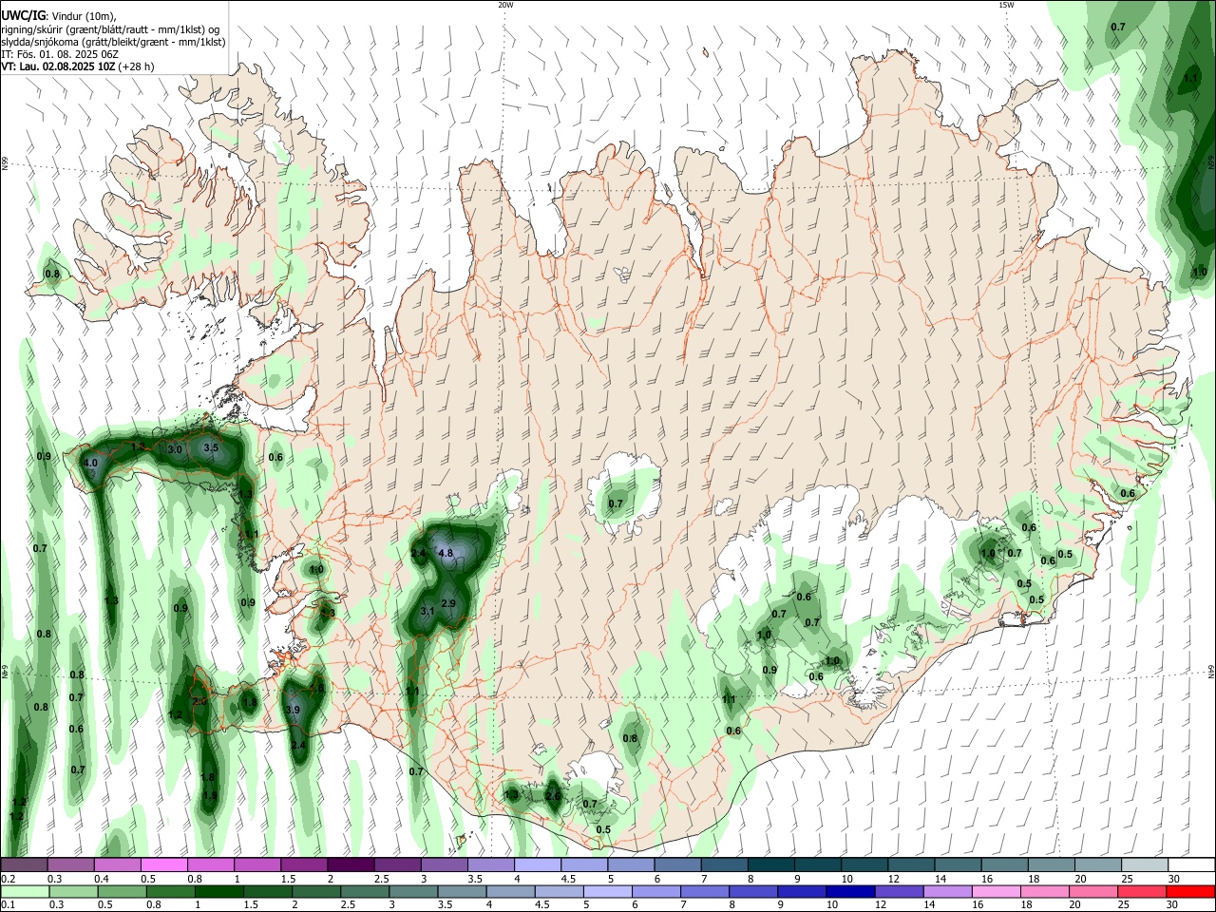The height and width of the screenshot is (912, 1216).
Task: Select the darkest green swatch between 1 and 1.5 in lower row
Action: 219,891
